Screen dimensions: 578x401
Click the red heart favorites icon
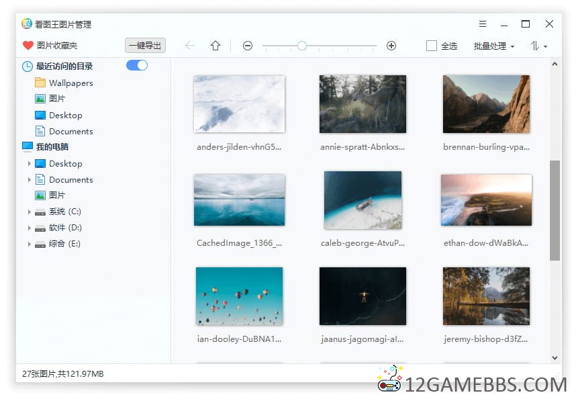click(x=28, y=46)
